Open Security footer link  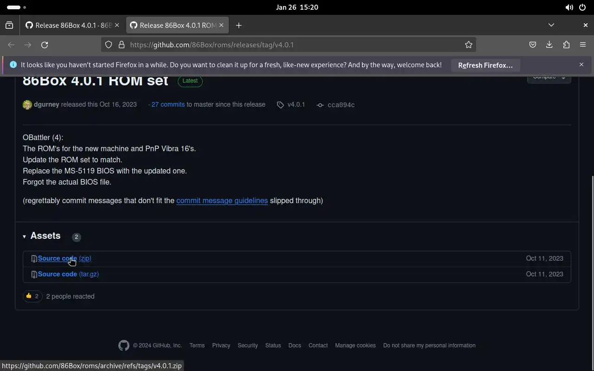[247, 345]
